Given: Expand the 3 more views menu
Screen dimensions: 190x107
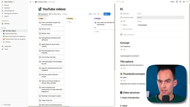Looking at the screenshot, I should click(65, 14).
